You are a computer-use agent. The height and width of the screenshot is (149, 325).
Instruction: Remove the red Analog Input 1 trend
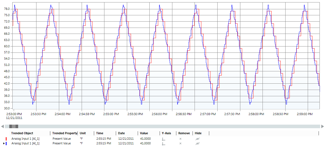point(180,139)
